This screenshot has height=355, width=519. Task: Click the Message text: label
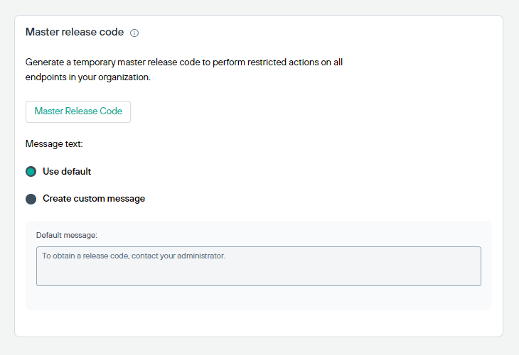(54, 144)
